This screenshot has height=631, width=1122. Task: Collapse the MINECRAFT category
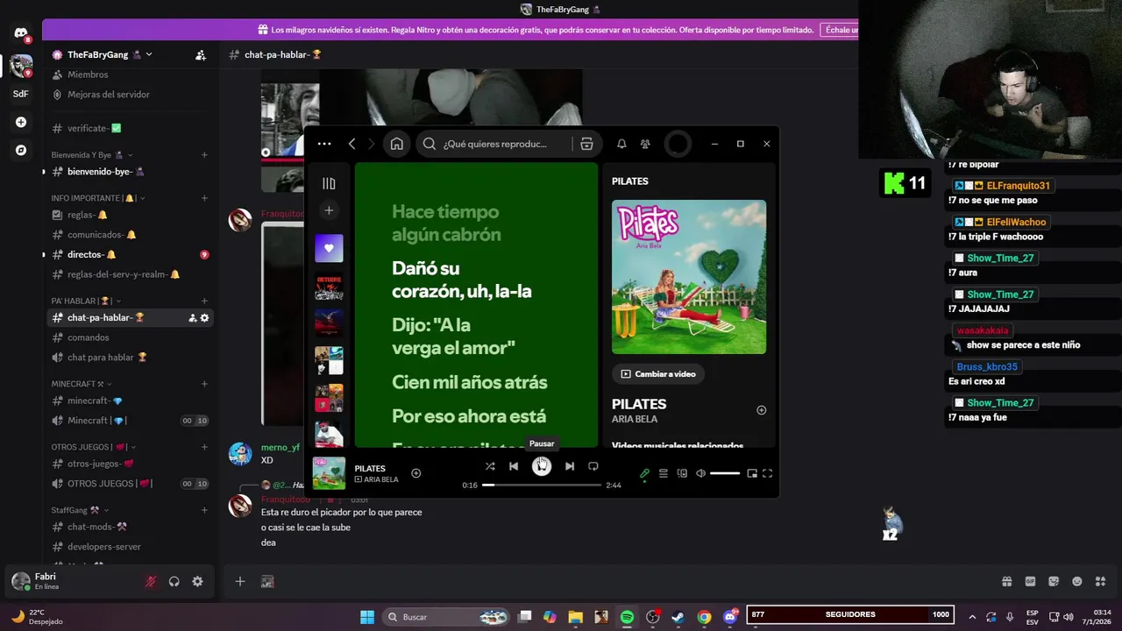point(81,384)
